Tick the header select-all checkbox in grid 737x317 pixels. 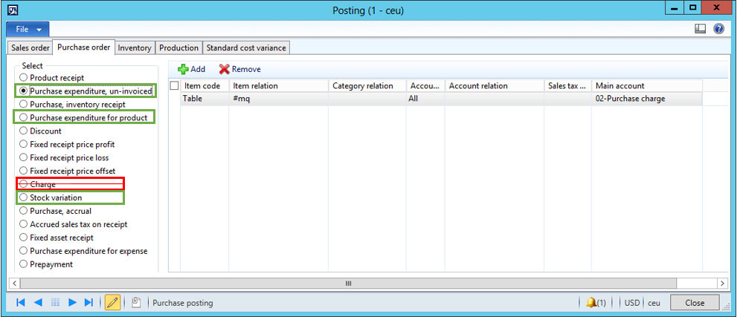174,86
